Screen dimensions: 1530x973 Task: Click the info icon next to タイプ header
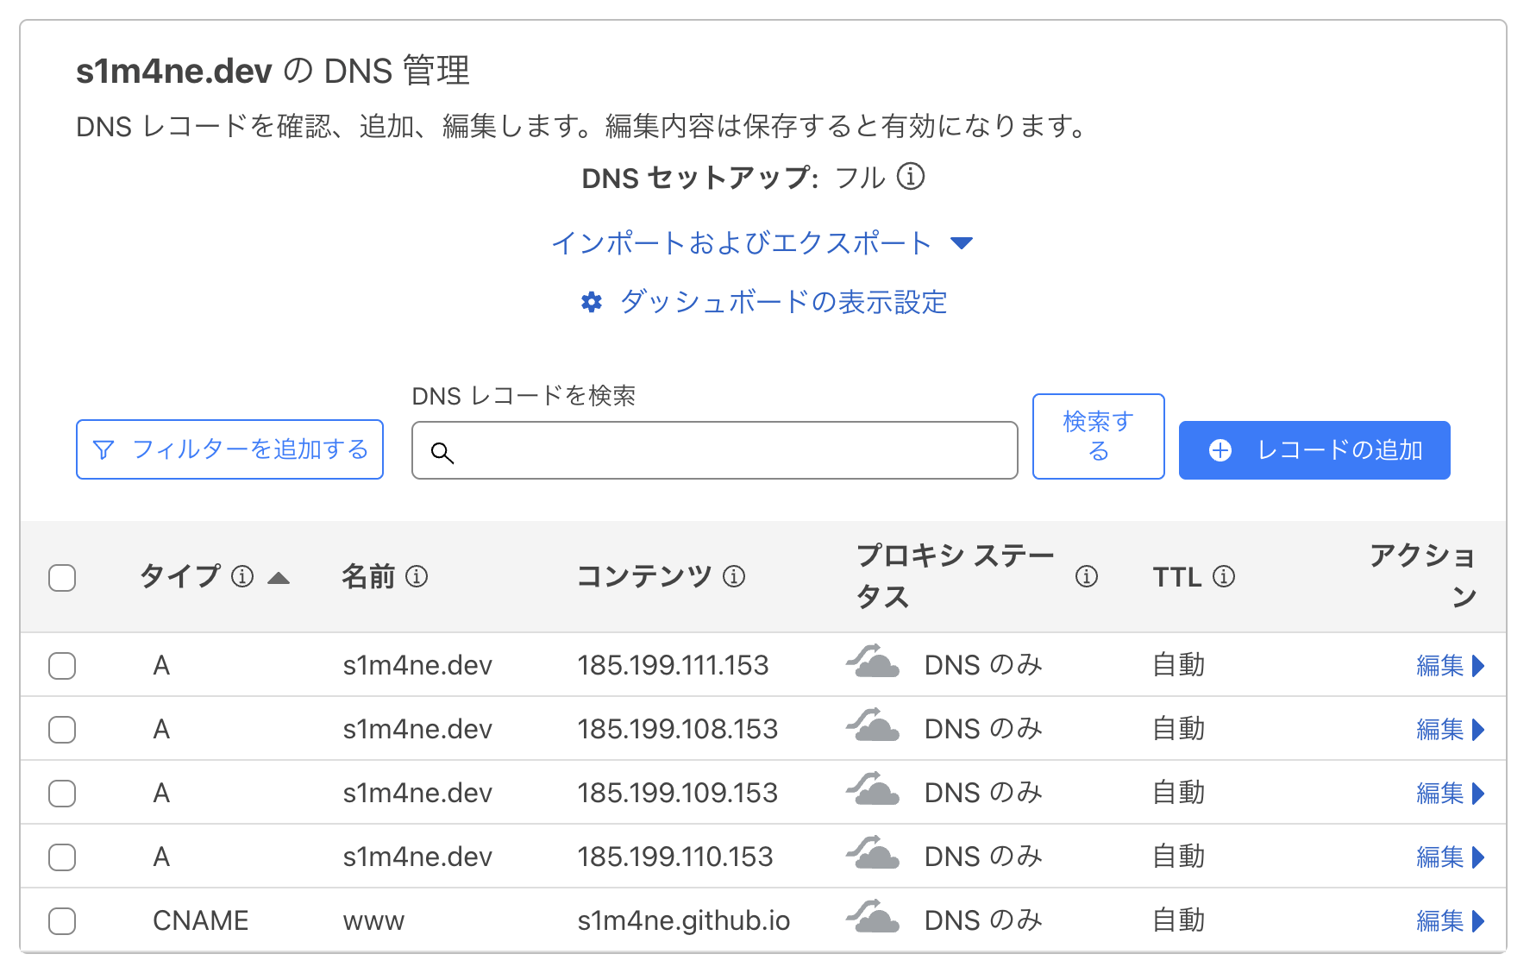(242, 576)
